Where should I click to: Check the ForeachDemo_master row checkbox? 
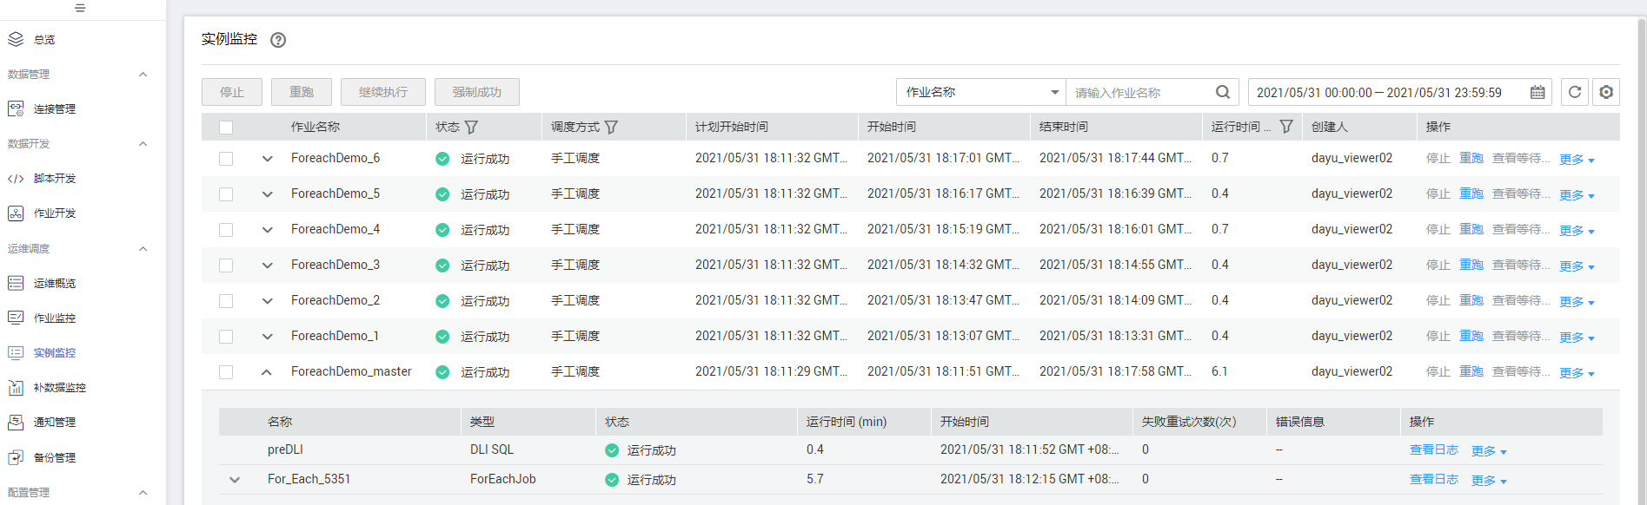click(x=226, y=372)
